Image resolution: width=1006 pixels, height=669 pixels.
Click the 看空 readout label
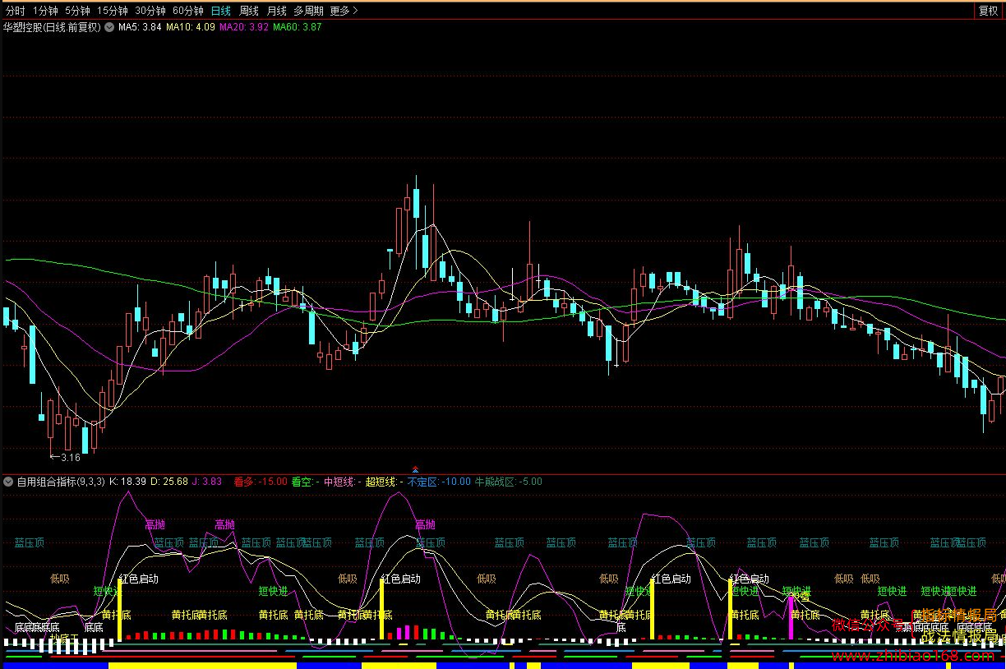305,482
